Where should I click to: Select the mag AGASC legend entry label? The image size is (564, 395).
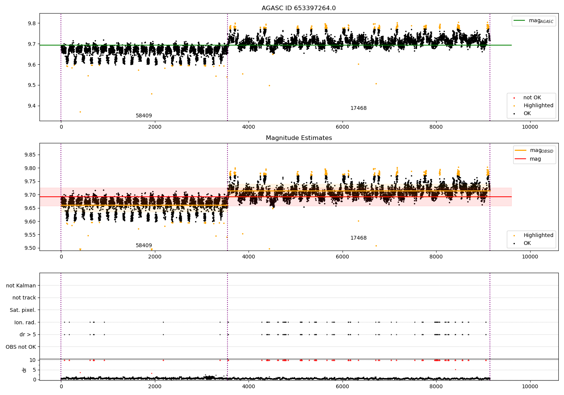pos(541,21)
